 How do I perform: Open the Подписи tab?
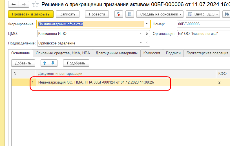point(173,53)
